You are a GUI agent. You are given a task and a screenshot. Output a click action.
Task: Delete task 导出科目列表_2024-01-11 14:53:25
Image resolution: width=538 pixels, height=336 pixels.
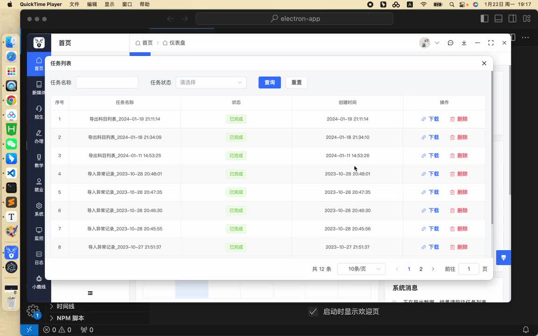click(x=459, y=155)
